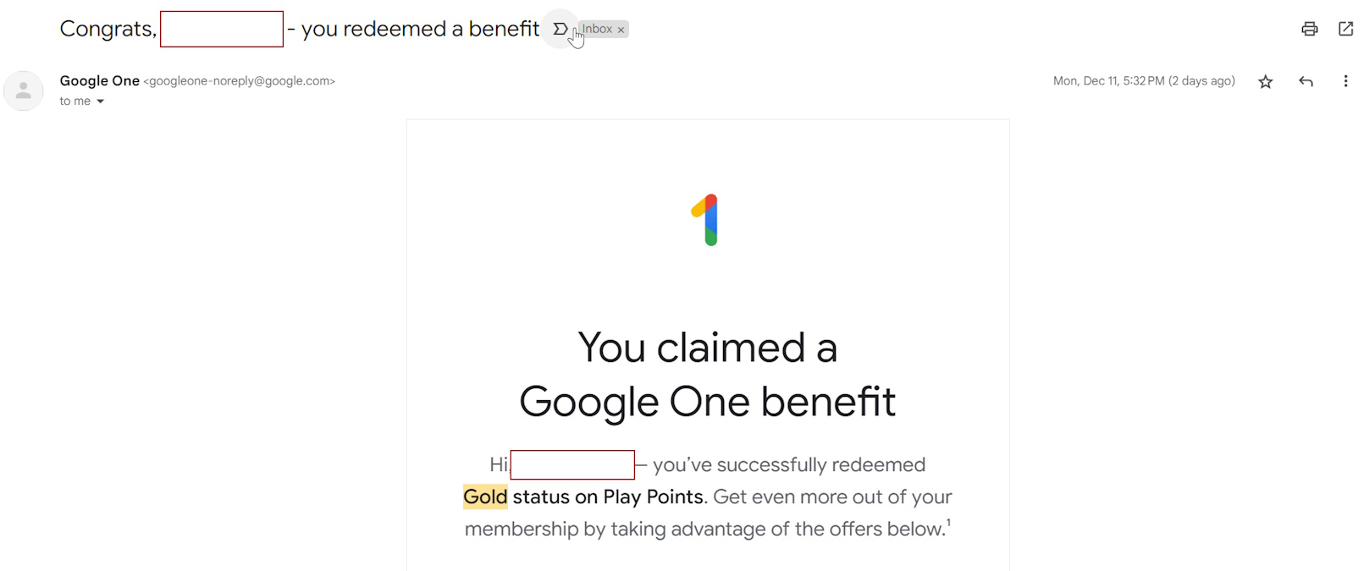Click the "you redeemed a benefit" subject line
Screen dimensions: 1364x571
(420, 30)
